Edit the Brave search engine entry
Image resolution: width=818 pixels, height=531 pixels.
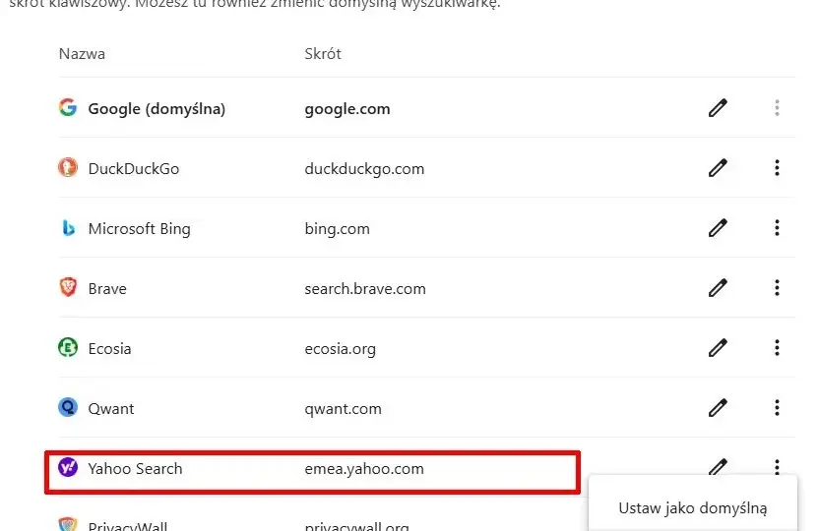tap(718, 288)
